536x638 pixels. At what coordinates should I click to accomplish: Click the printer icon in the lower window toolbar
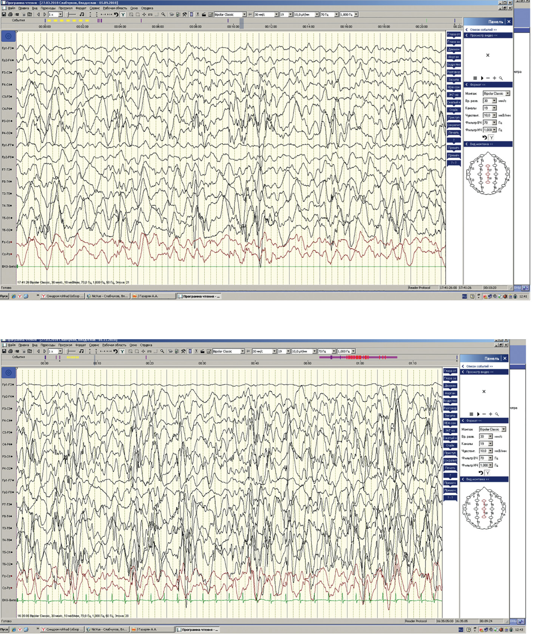click(x=10, y=351)
